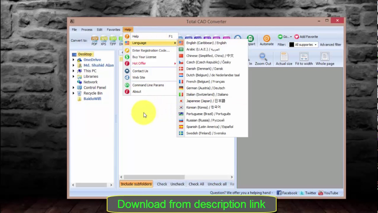Show drawing at Actual size
This screenshot has width=378, height=213.
click(284, 59)
